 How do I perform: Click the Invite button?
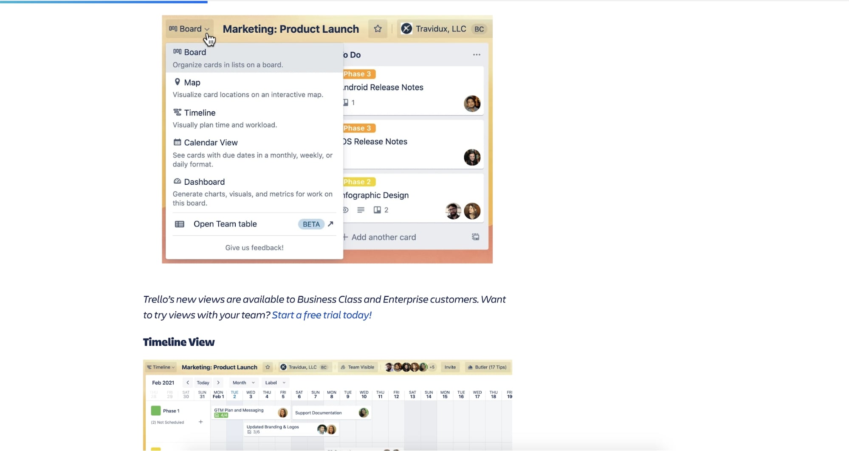click(450, 367)
